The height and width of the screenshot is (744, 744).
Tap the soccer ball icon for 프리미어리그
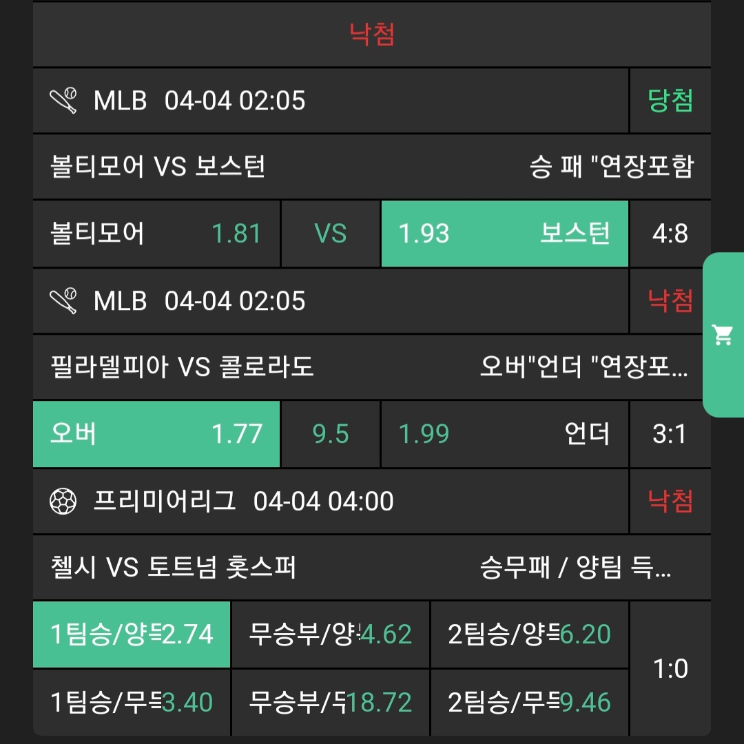click(x=63, y=502)
